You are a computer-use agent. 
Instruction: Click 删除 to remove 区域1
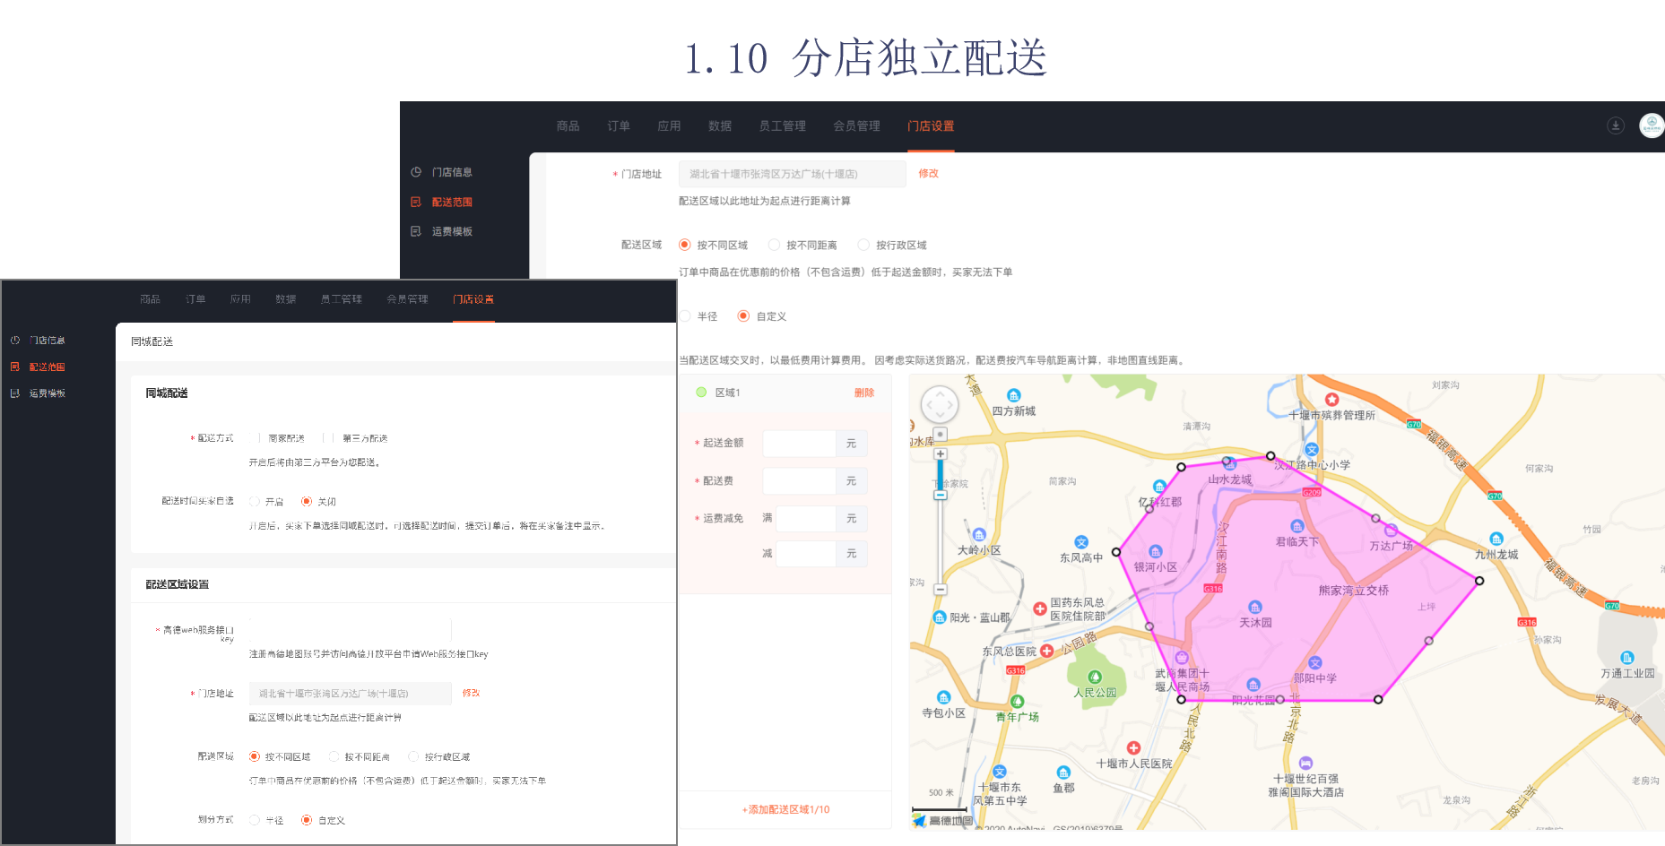coord(863,393)
